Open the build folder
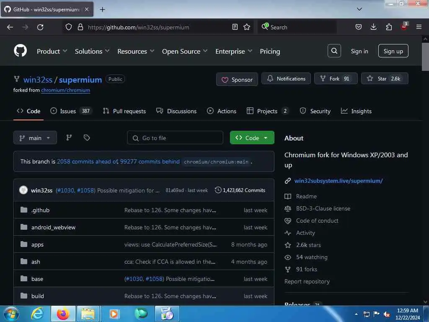Image resolution: width=429 pixels, height=322 pixels. pos(37,296)
